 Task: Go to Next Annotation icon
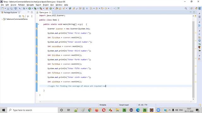pyautogui.click(x=91, y=8)
